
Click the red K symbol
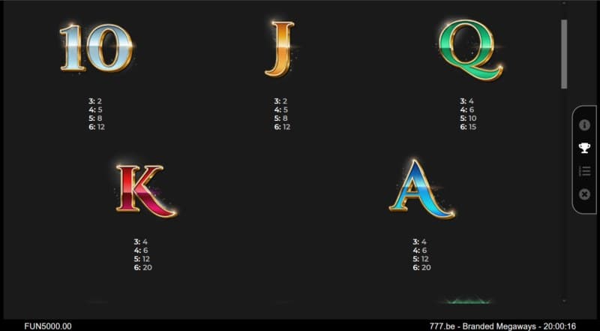pos(145,190)
